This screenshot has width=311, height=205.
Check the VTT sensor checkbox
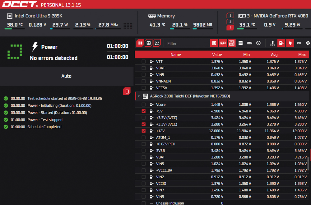[x=144, y=62]
